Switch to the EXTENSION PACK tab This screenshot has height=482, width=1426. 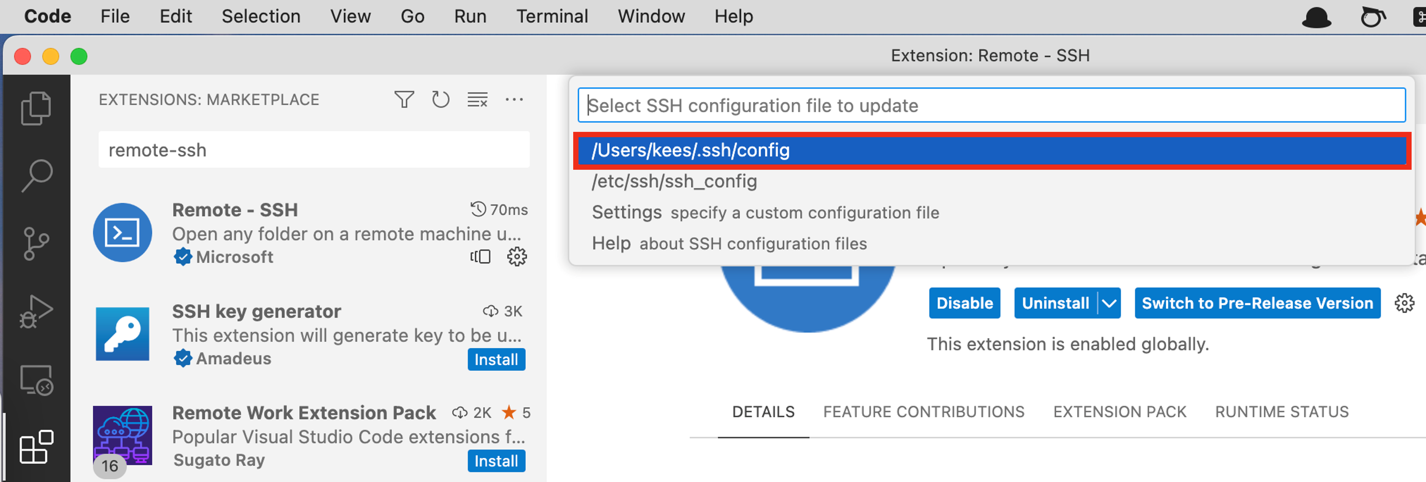click(1120, 412)
